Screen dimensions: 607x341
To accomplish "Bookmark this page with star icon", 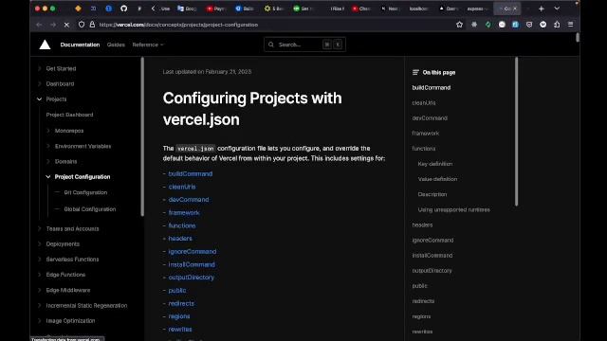I will click(459, 25).
